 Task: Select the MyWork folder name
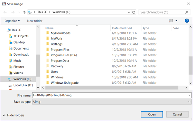pos(56,39)
